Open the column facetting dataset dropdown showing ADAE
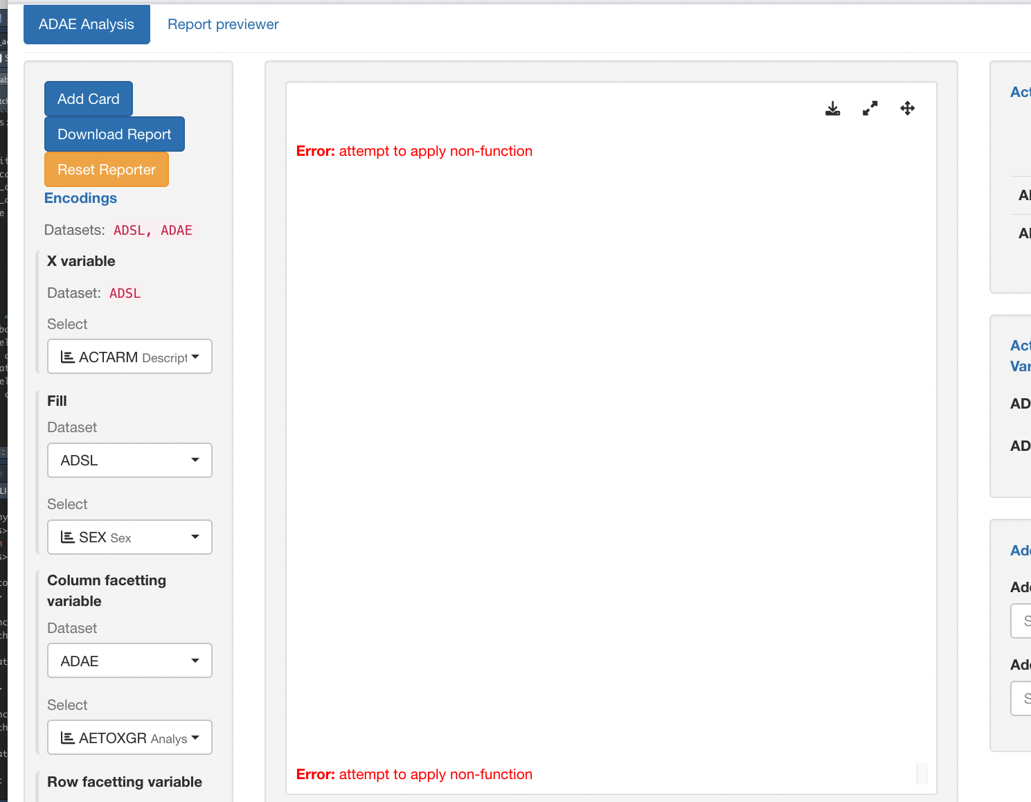 pos(129,660)
